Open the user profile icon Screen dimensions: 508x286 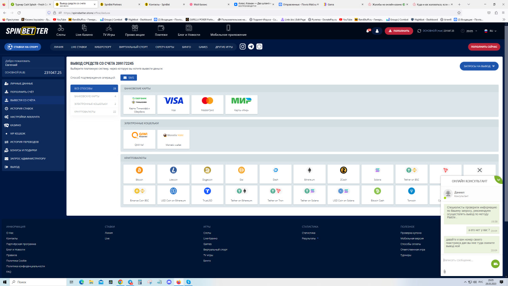point(377,31)
